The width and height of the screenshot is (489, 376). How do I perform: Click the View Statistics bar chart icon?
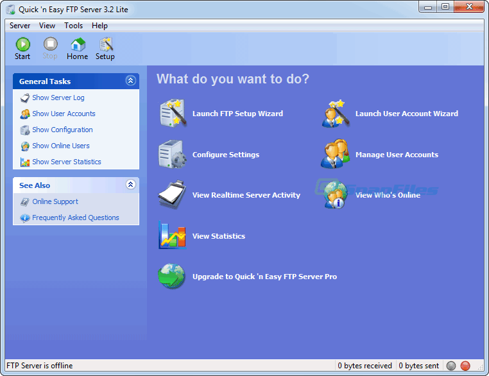coord(173,235)
